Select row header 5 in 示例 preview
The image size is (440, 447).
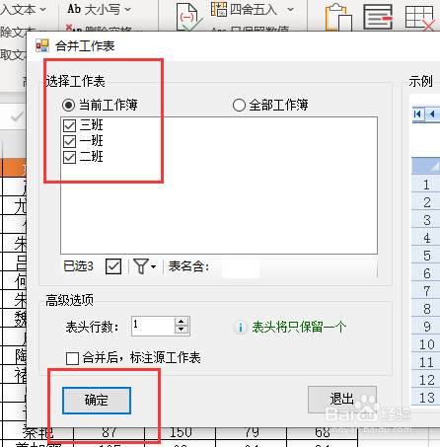(426, 256)
